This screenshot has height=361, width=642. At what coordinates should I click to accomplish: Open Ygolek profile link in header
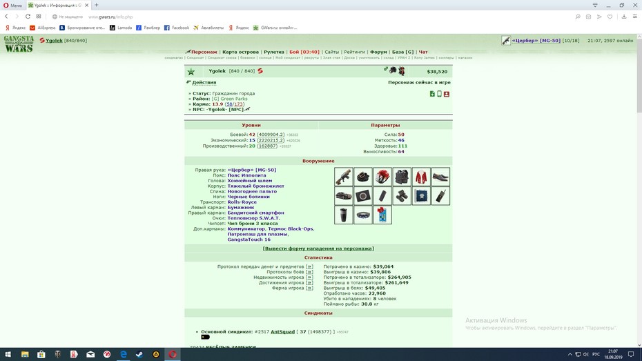point(54,41)
